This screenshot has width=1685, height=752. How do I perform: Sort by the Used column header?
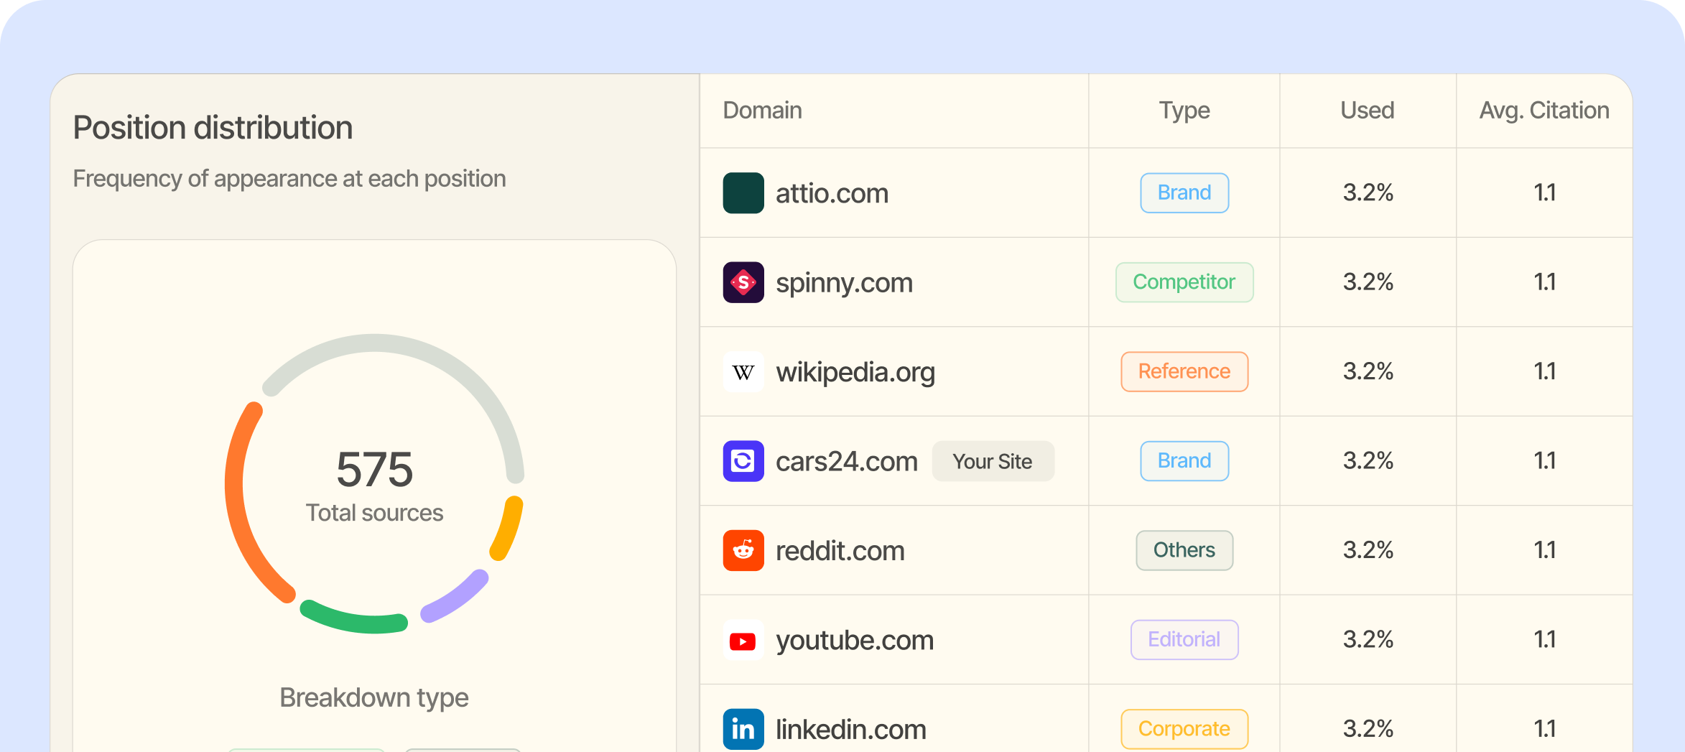tap(1367, 111)
